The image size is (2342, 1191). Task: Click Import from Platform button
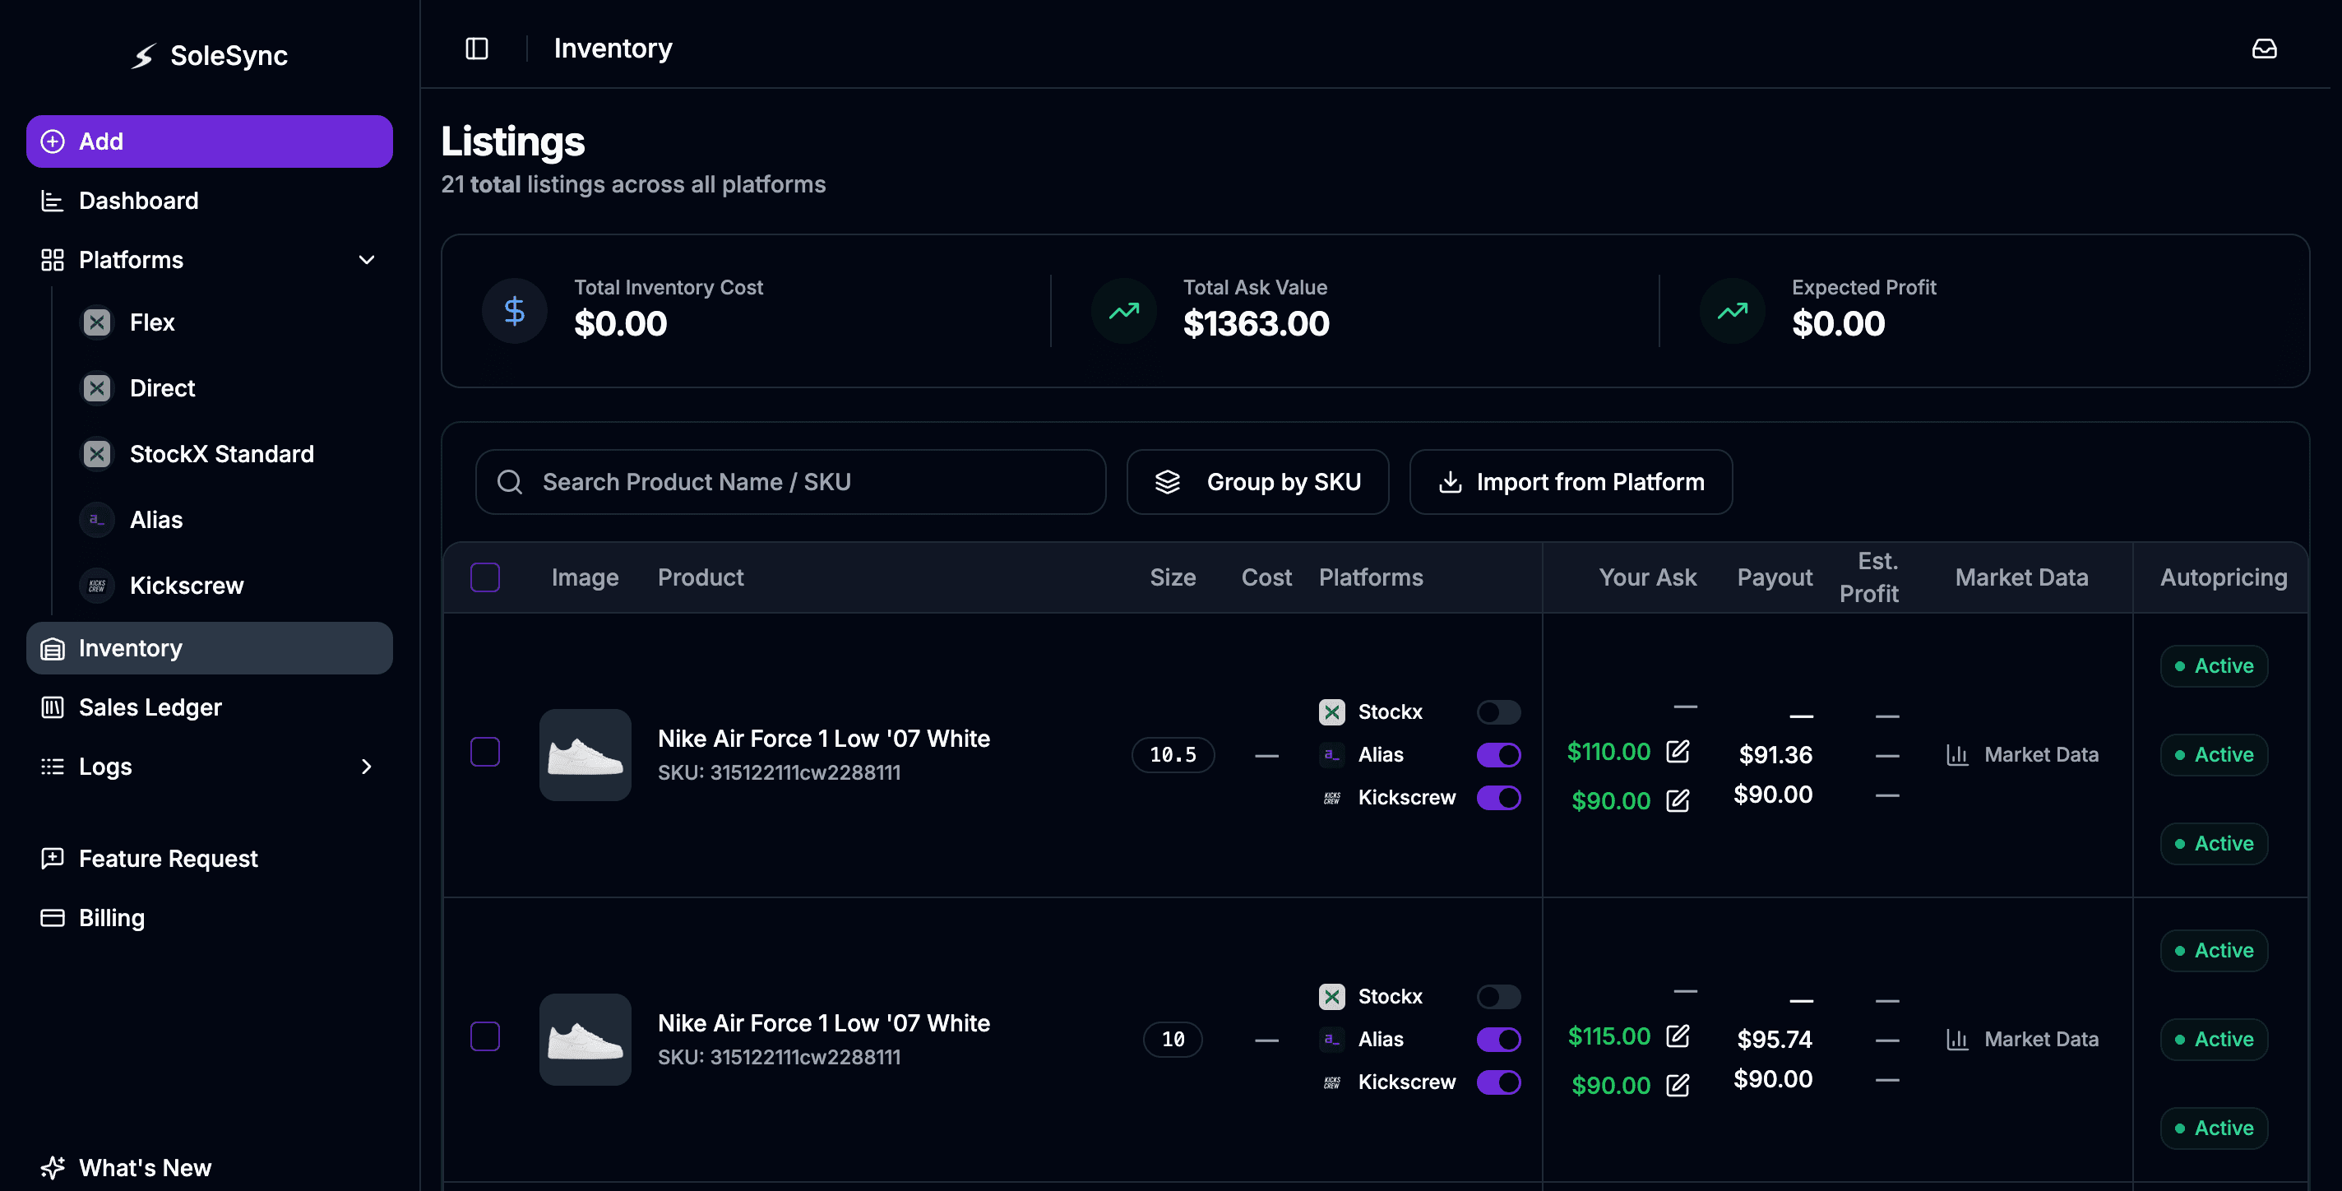1570,482
